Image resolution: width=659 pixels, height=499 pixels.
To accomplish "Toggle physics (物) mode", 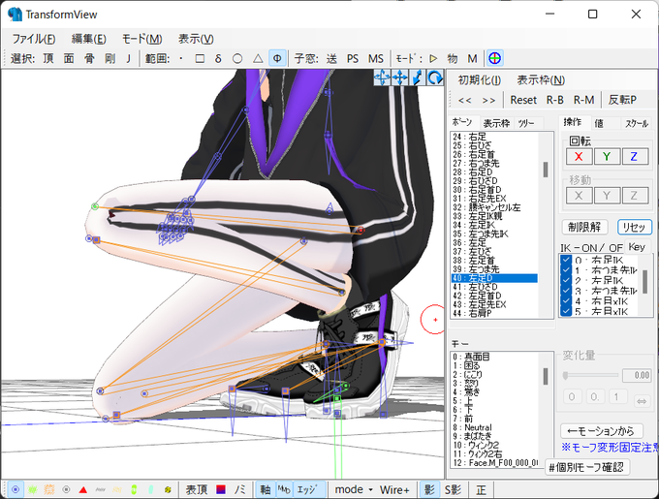I will pos(453,58).
